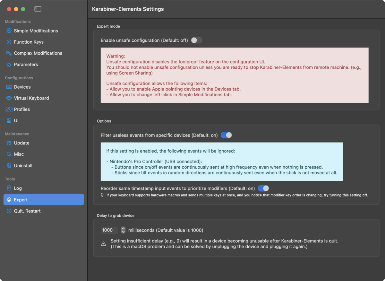Click the UI switches icon

coord(9,121)
